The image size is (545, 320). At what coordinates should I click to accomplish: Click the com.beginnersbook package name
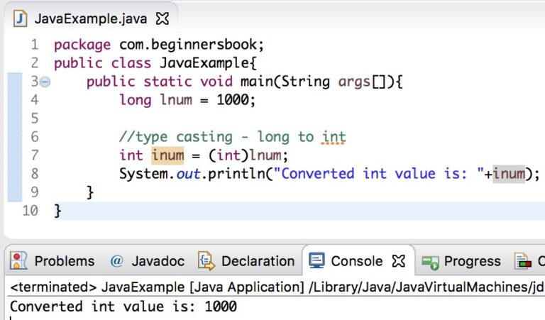coord(188,45)
